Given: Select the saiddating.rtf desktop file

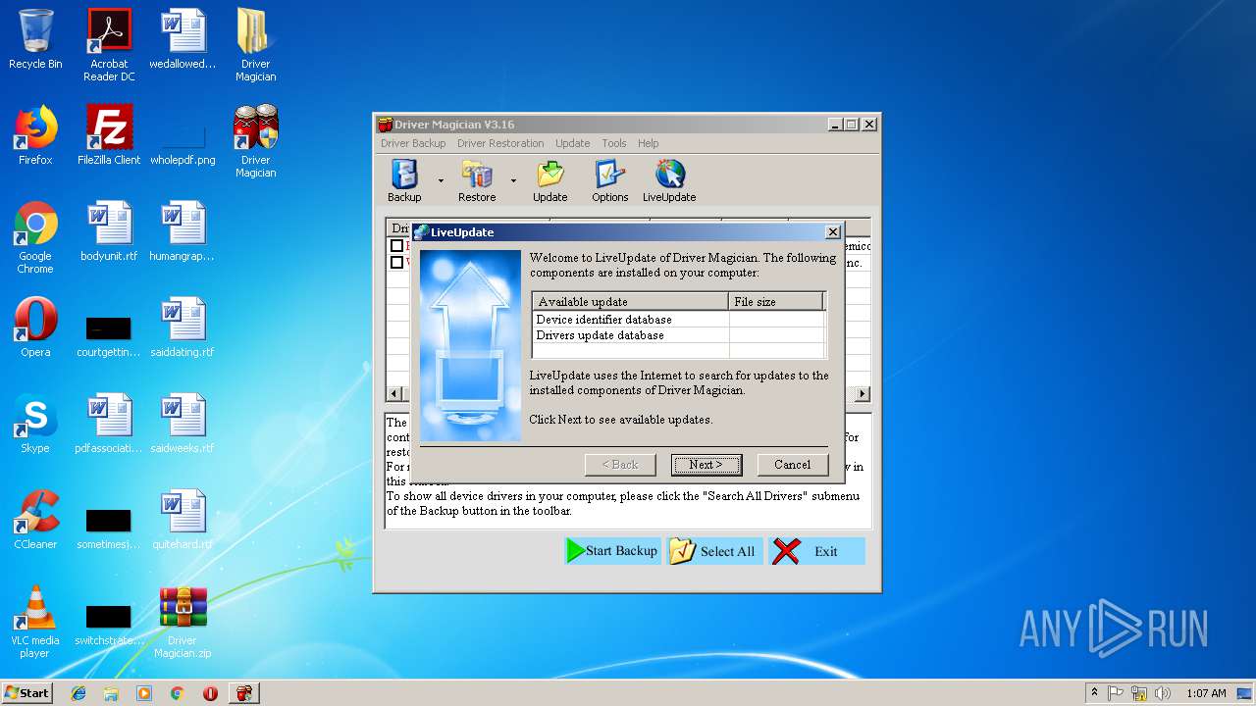Looking at the screenshot, I should [183, 328].
